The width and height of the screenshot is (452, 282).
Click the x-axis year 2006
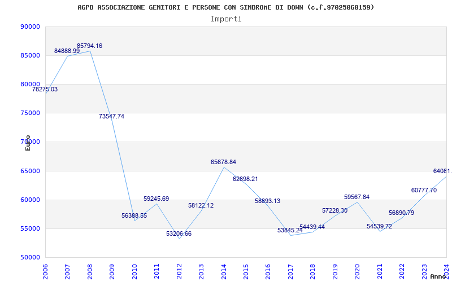tap(45, 271)
